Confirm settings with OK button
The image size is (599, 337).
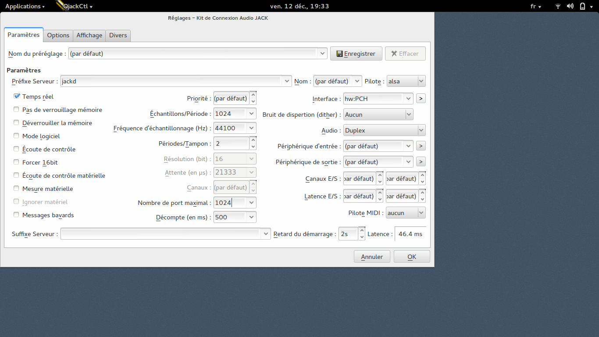(x=412, y=257)
